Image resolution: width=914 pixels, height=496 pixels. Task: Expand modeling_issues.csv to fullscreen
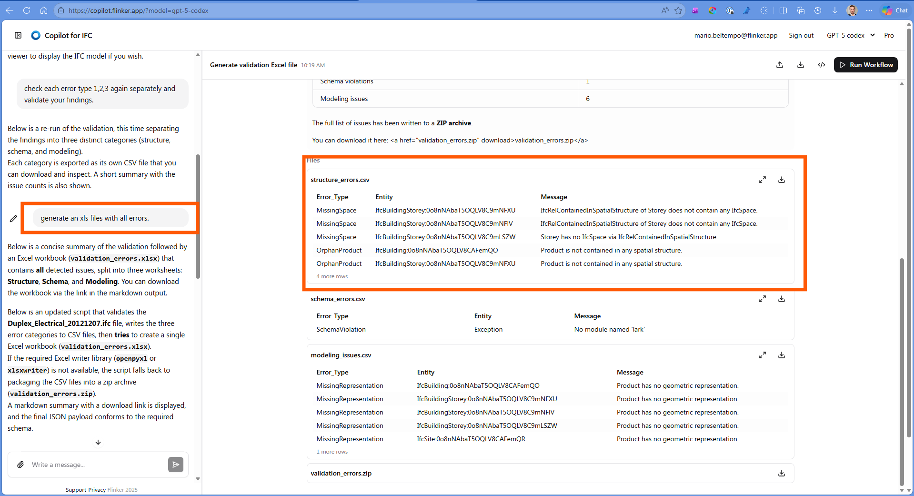coord(763,355)
